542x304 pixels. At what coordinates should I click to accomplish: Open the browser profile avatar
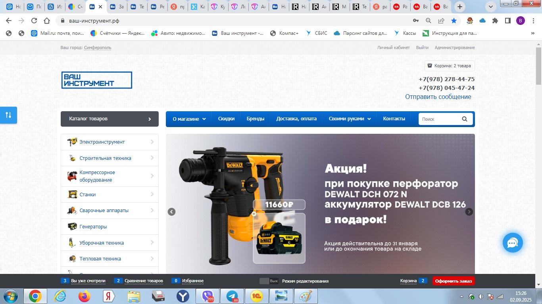[521, 21]
